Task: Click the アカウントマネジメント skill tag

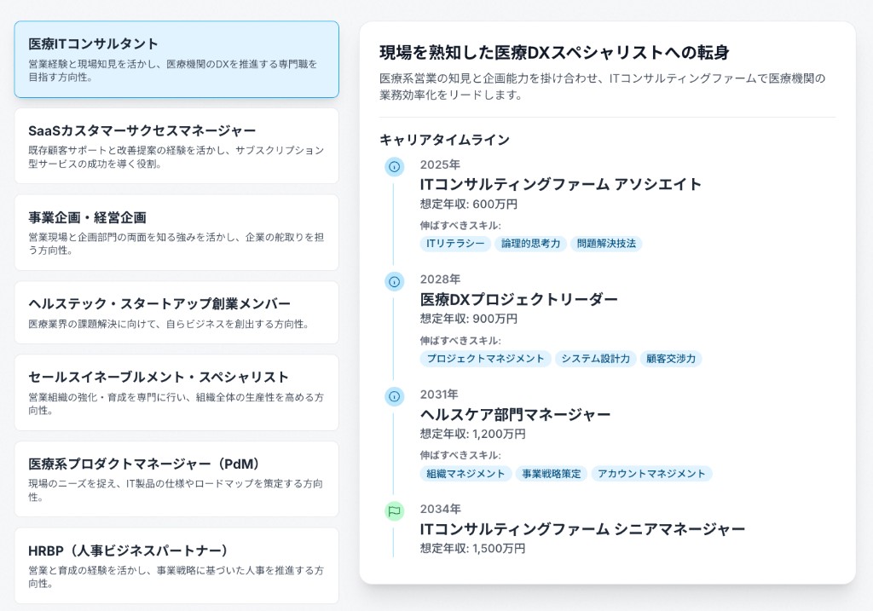Action: coord(651,474)
